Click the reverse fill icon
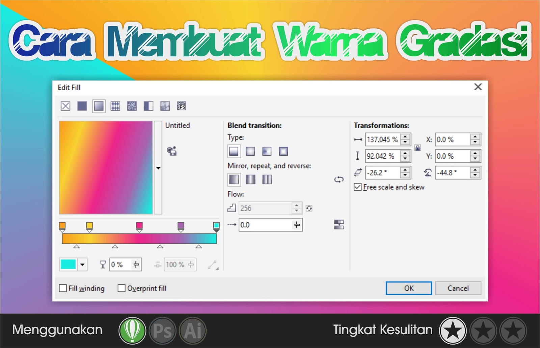540x348 pixels. click(x=339, y=180)
